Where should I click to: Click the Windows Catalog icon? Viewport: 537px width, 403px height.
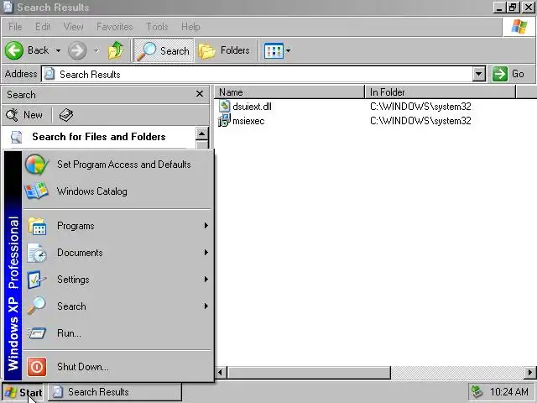36,191
